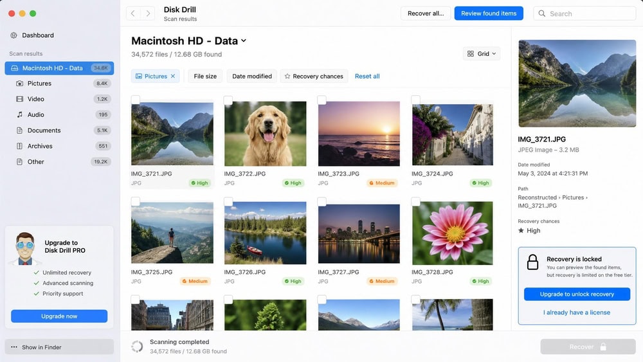The height and width of the screenshot is (362, 643).
Task: Click the High badge on IMG_3722.JPG
Action: [x=293, y=183]
